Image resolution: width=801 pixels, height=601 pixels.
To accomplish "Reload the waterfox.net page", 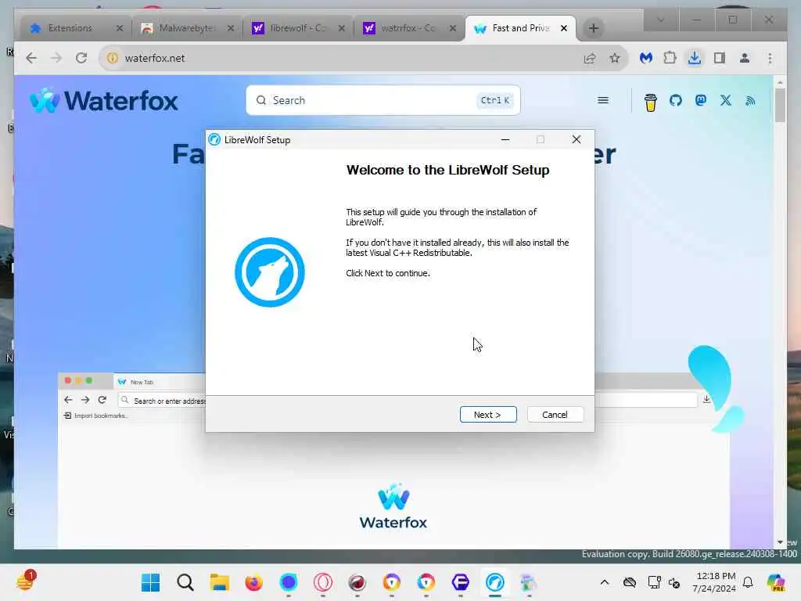I will [81, 58].
